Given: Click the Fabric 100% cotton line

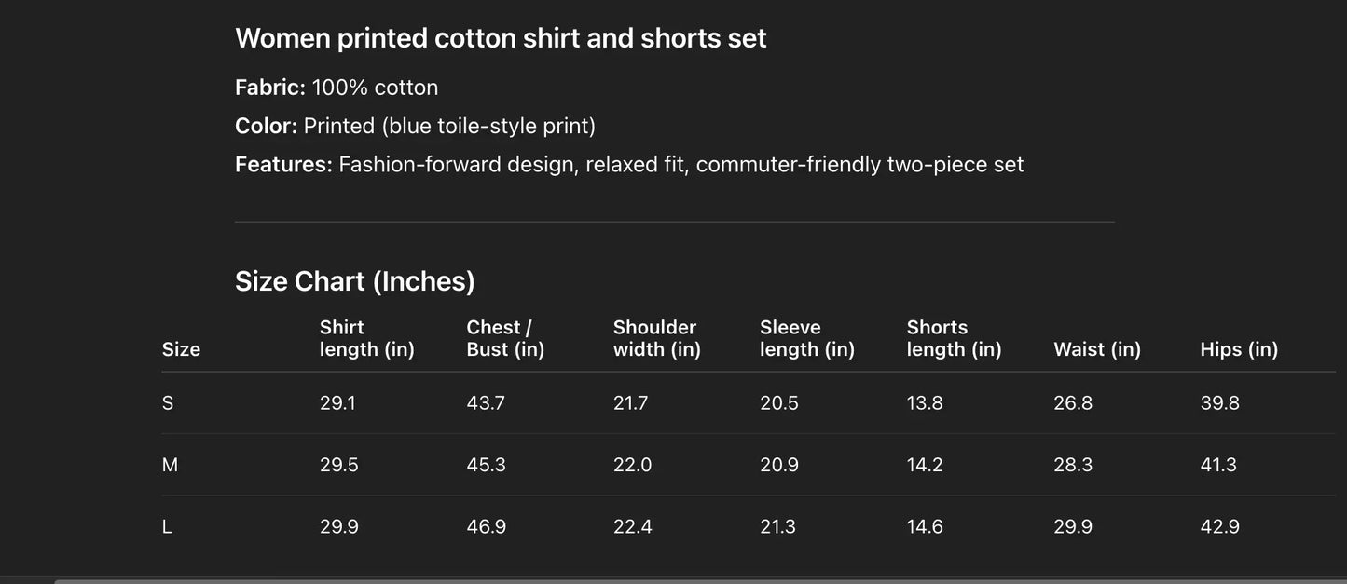Looking at the screenshot, I should click(337, 88).
